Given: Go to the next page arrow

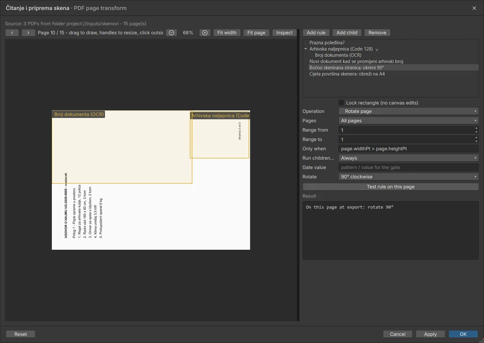Looking at the screenshot, I should pos(28,32).
